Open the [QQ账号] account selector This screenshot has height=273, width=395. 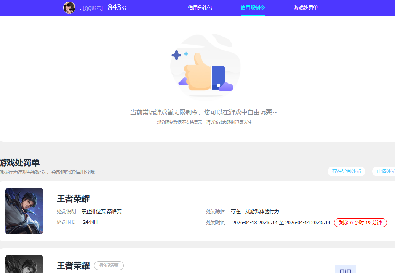[93, 8]
